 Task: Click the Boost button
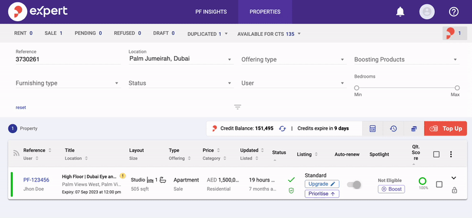pos(391,189)
